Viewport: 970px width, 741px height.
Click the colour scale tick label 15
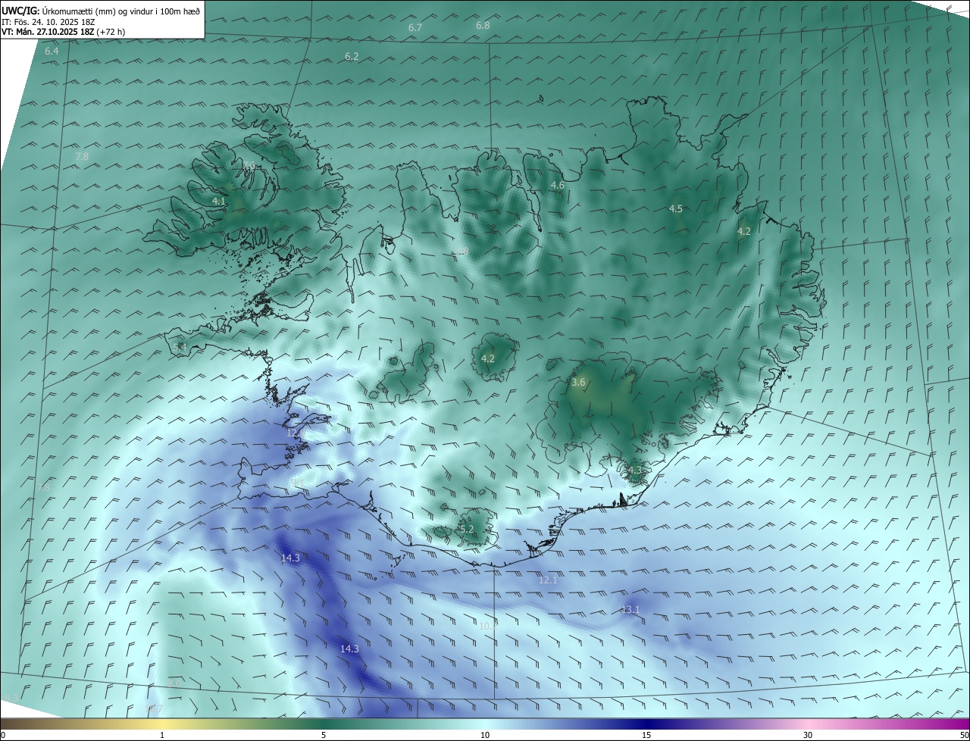tap(646, 735)
